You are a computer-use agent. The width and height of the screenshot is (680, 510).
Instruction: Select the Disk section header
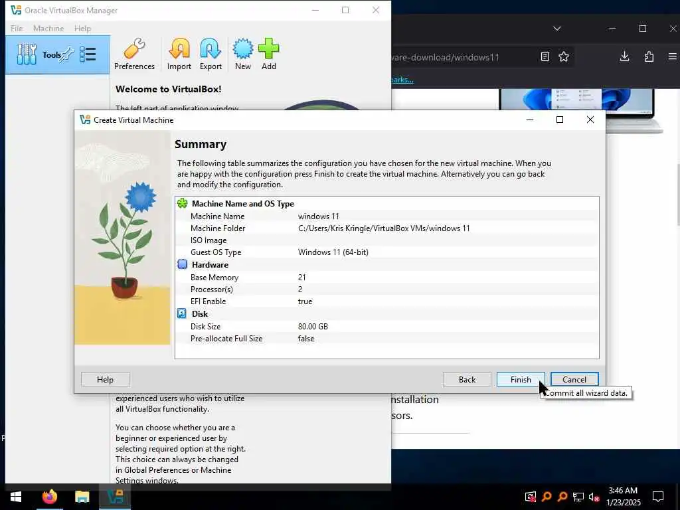200,313
